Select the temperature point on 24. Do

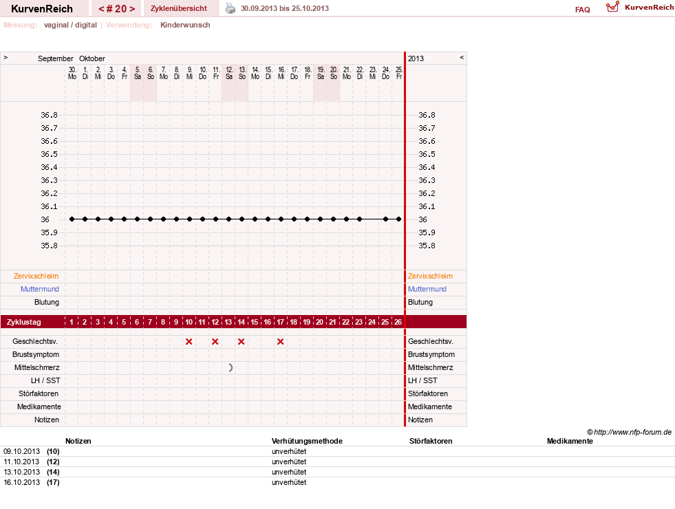click(x=386, y=219)
